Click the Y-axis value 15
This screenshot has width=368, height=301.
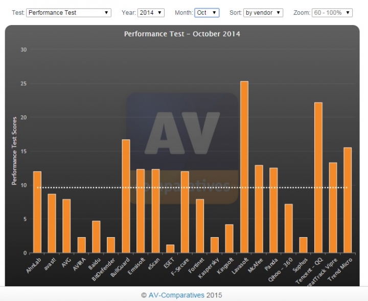click(x=24, y=152)
